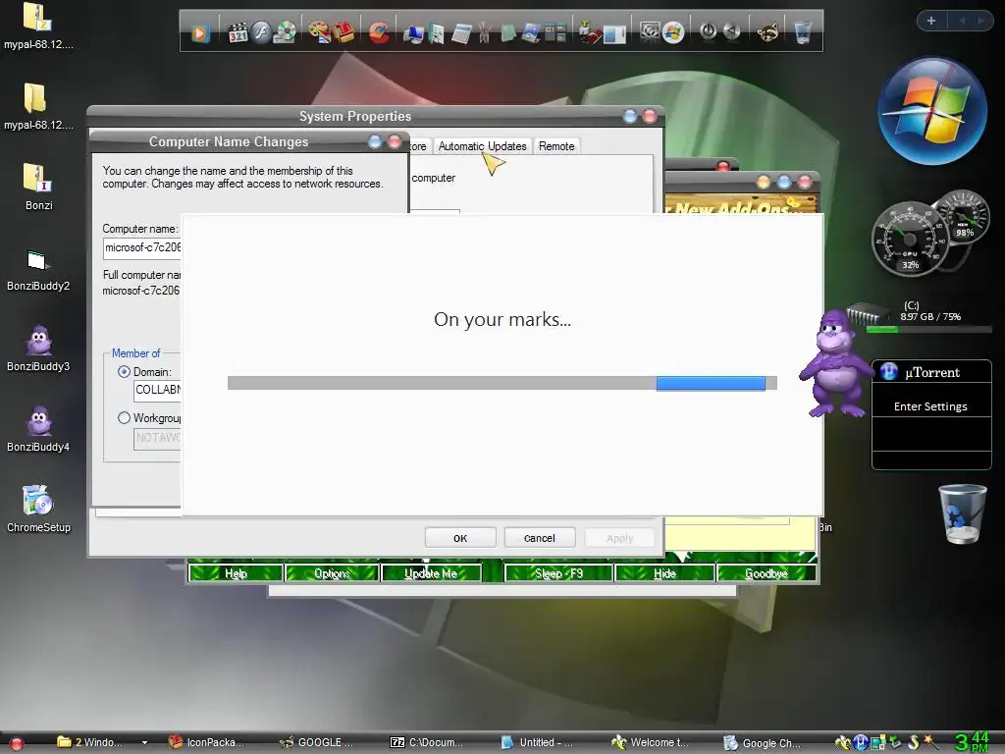Click the red start orb on taskbar

tap(16, 744)
